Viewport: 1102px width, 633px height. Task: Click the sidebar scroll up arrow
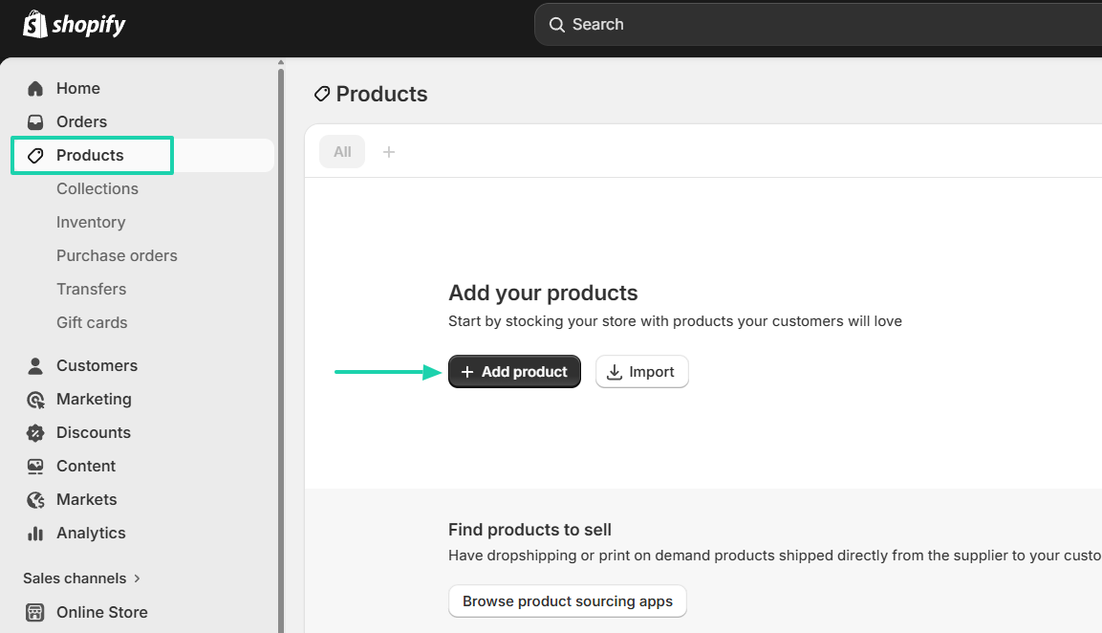point(281,63)
